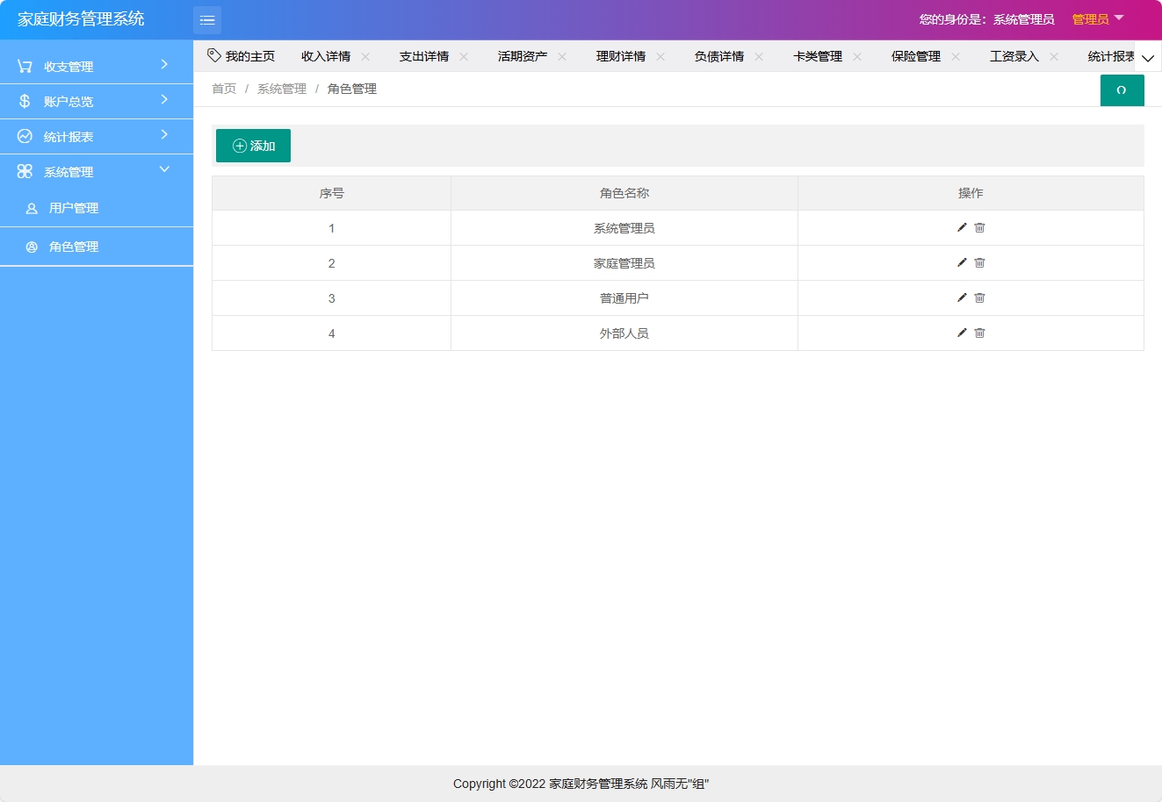1162x802 pixels.
Task: Click the refresh icon above the role table
Action: click(x=1122, y=90)
